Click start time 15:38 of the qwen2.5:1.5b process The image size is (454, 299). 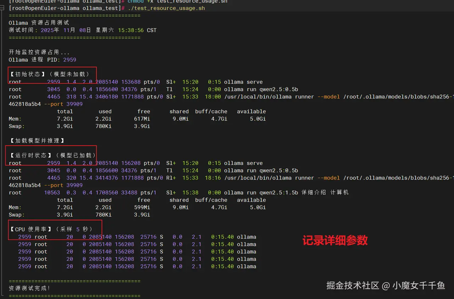point(190,193)
